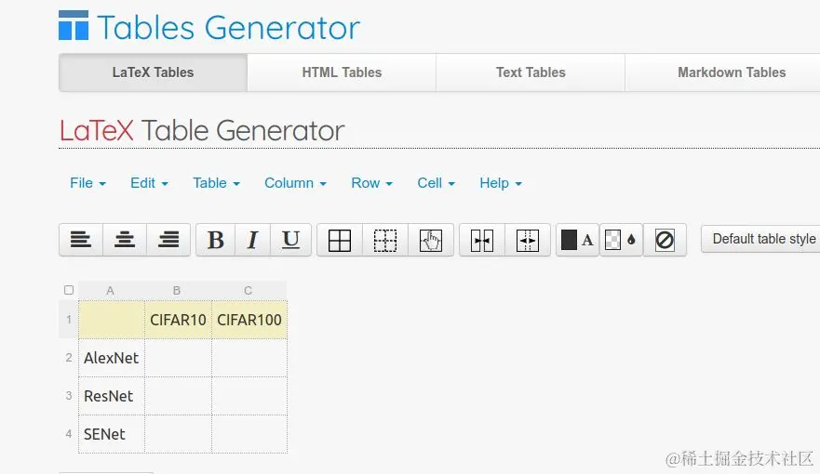Click empty cell in AlexNet row under CIFAR10

(x=178, y=358)
